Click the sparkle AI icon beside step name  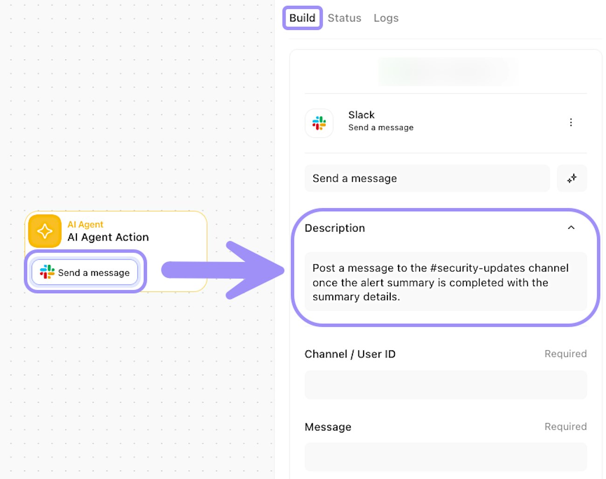pos(572,178)
